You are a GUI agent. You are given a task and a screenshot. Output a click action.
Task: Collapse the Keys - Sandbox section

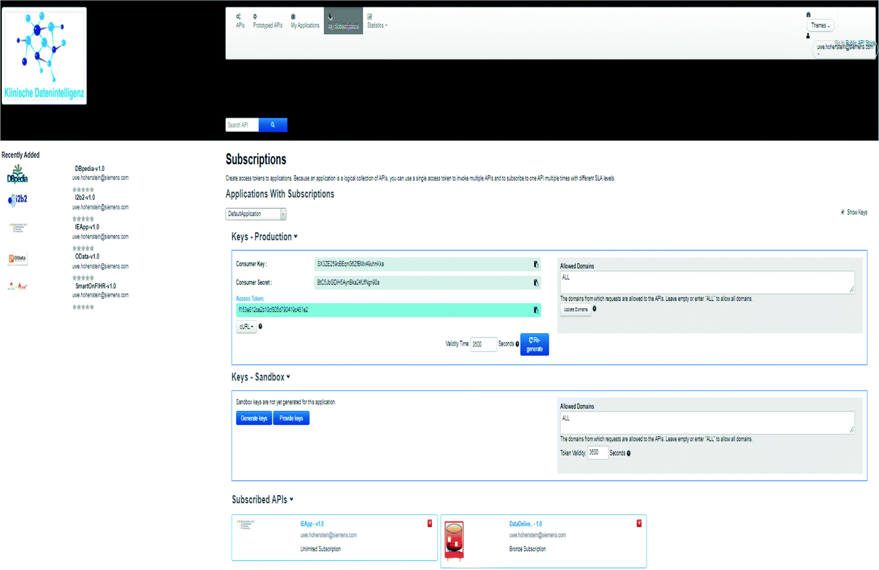pos(261,377)
